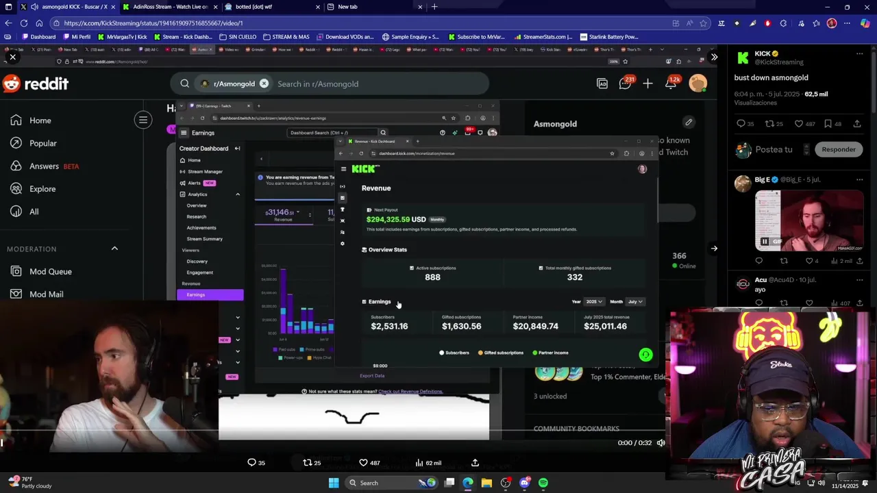877x493 pixels.
Task: Like icon under video showing 487
Action: click(x=369, y=463)
